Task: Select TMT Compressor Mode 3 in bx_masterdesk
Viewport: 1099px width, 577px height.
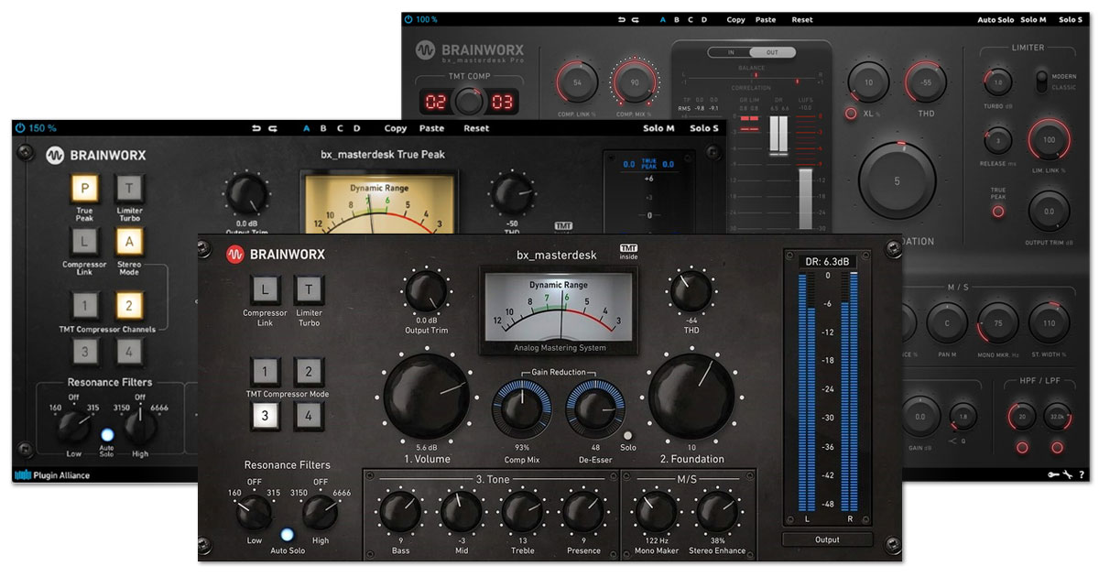Action: coord(265,416)
